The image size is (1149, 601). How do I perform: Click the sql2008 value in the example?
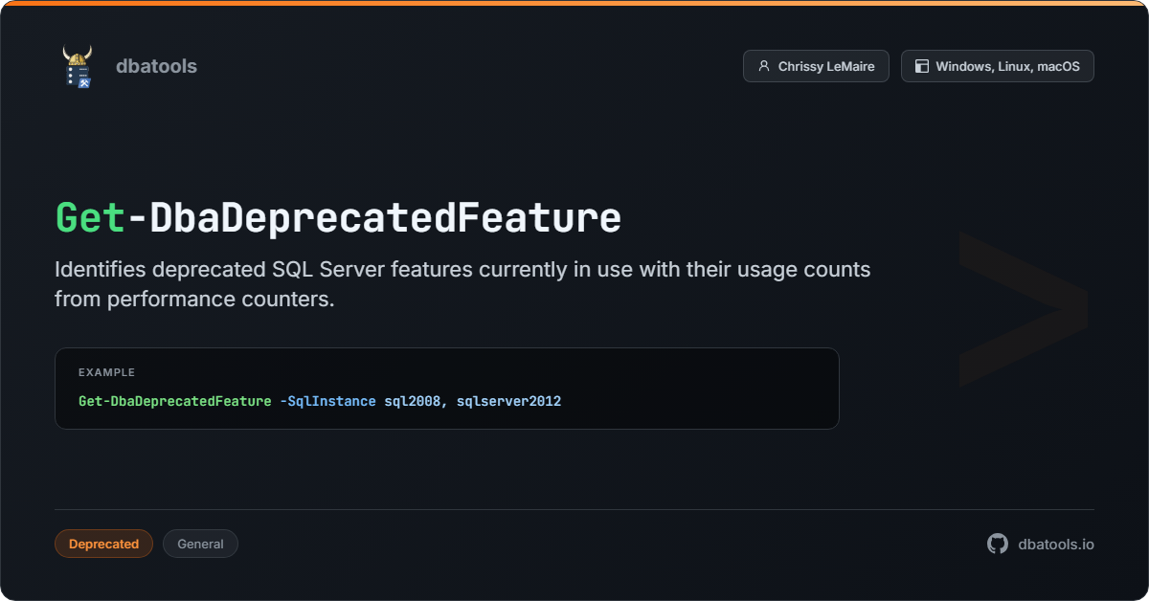(x=413, y=401)
